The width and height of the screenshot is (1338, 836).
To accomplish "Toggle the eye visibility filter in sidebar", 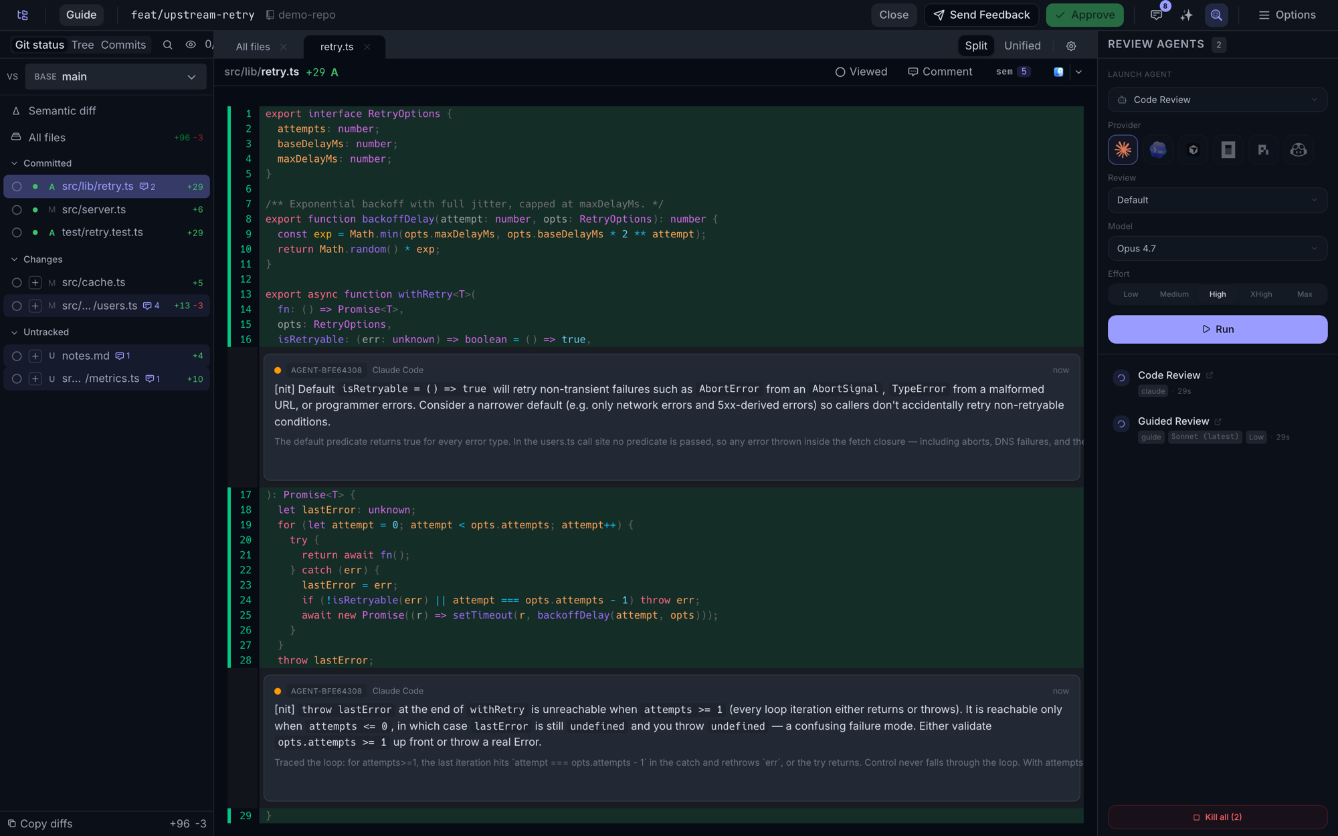I will [191, 45].
